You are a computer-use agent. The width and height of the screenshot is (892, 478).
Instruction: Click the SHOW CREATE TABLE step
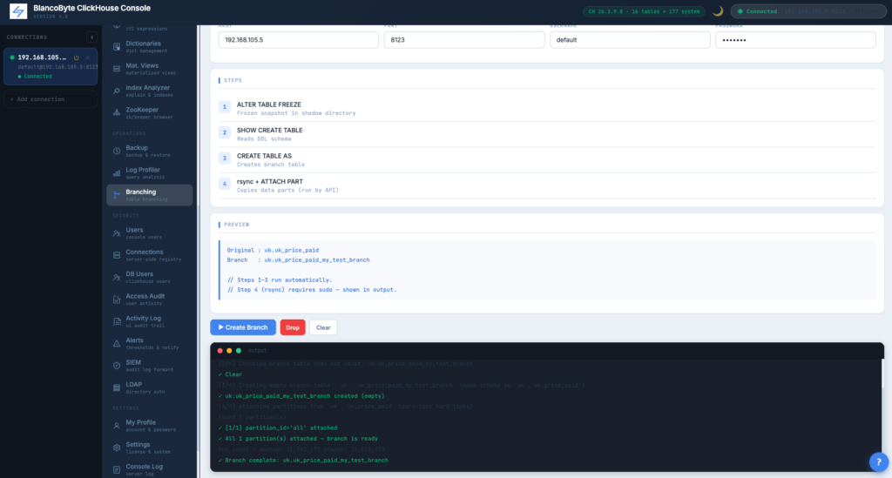(x=547, y=134)
